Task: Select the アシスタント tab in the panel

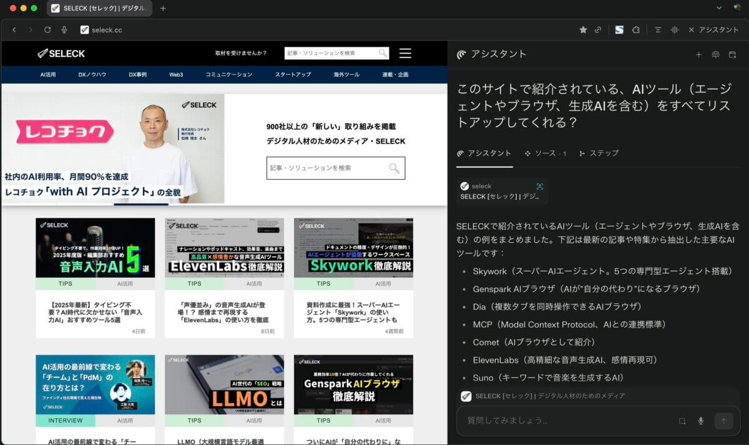Action: pyautogui.click(x=484, y=153)
